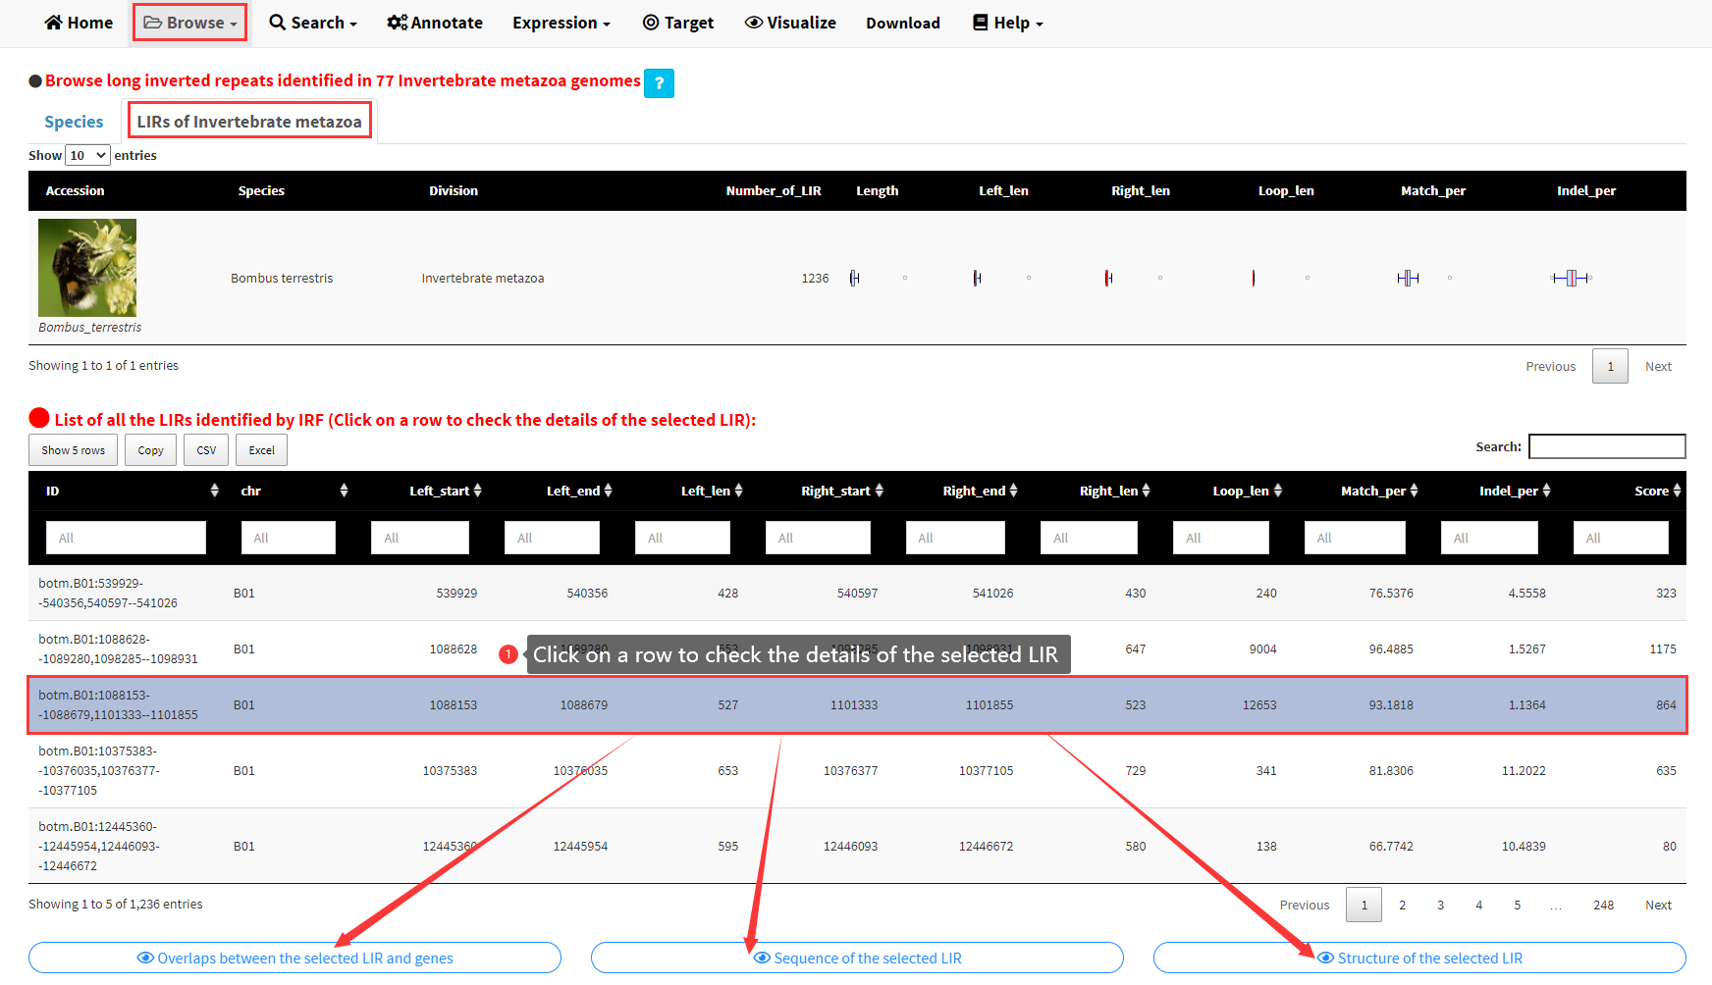Open Visualize eye menu item
The width and height of the screenshot is (1712, 985).
[x=790, y=23]
